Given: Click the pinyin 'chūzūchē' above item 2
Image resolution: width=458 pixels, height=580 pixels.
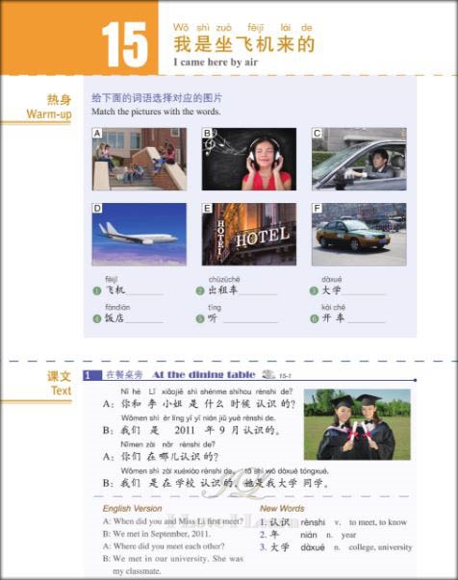Looking at the screenshot, I should [224, 279].
